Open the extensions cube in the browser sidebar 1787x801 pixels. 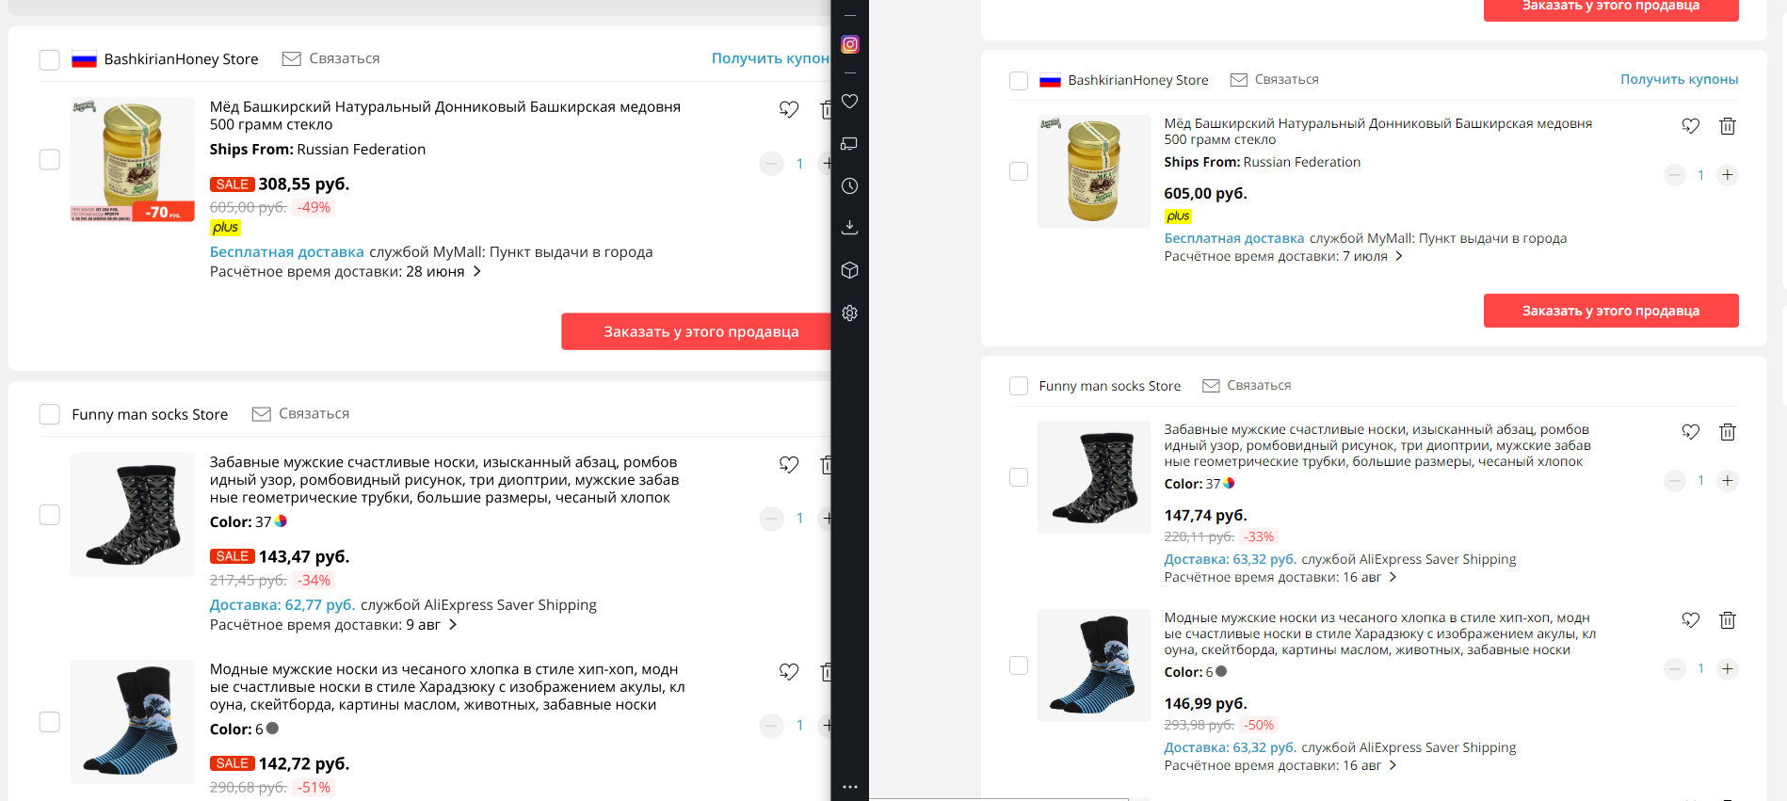849,270
